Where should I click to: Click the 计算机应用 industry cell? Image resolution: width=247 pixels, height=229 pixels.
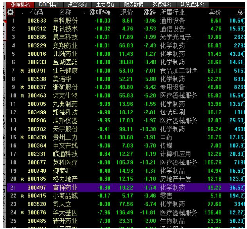(x=176, y=154)
